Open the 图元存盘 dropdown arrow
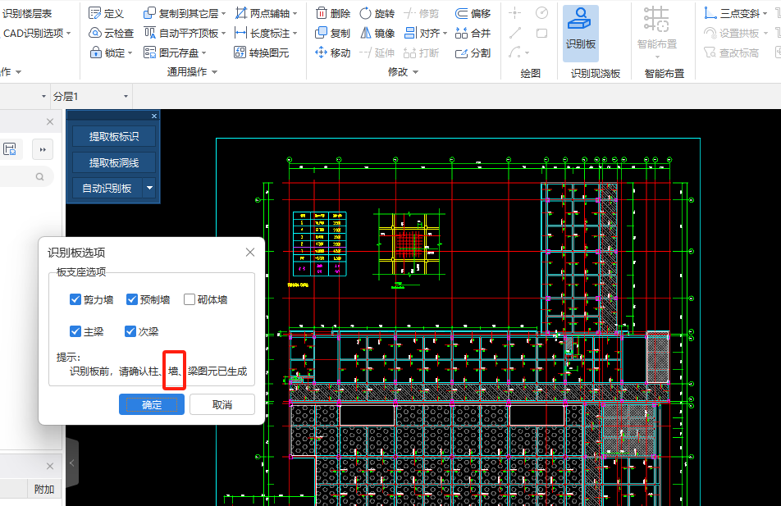This screenshot has height=506, width=781. point(203,52)
